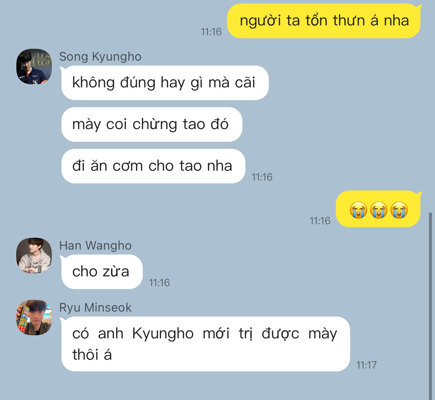Select message 'không đúng hay gì mà cãi'
The height and width of the screenshot is (400, 435).
tap(165, 83)
